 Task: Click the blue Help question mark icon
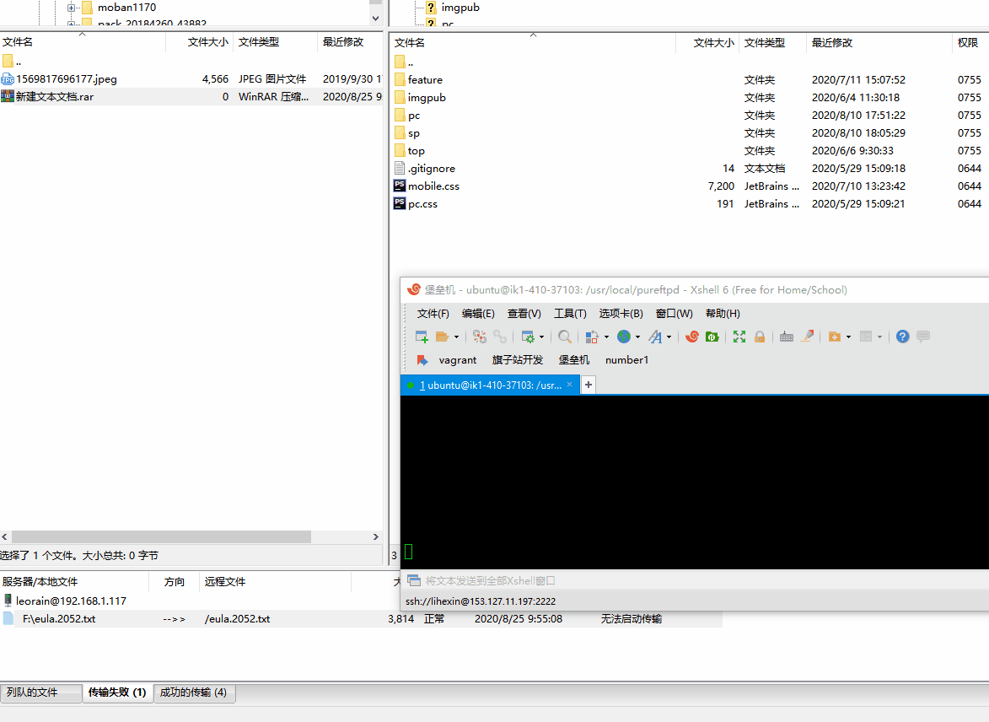pos(903,337)
